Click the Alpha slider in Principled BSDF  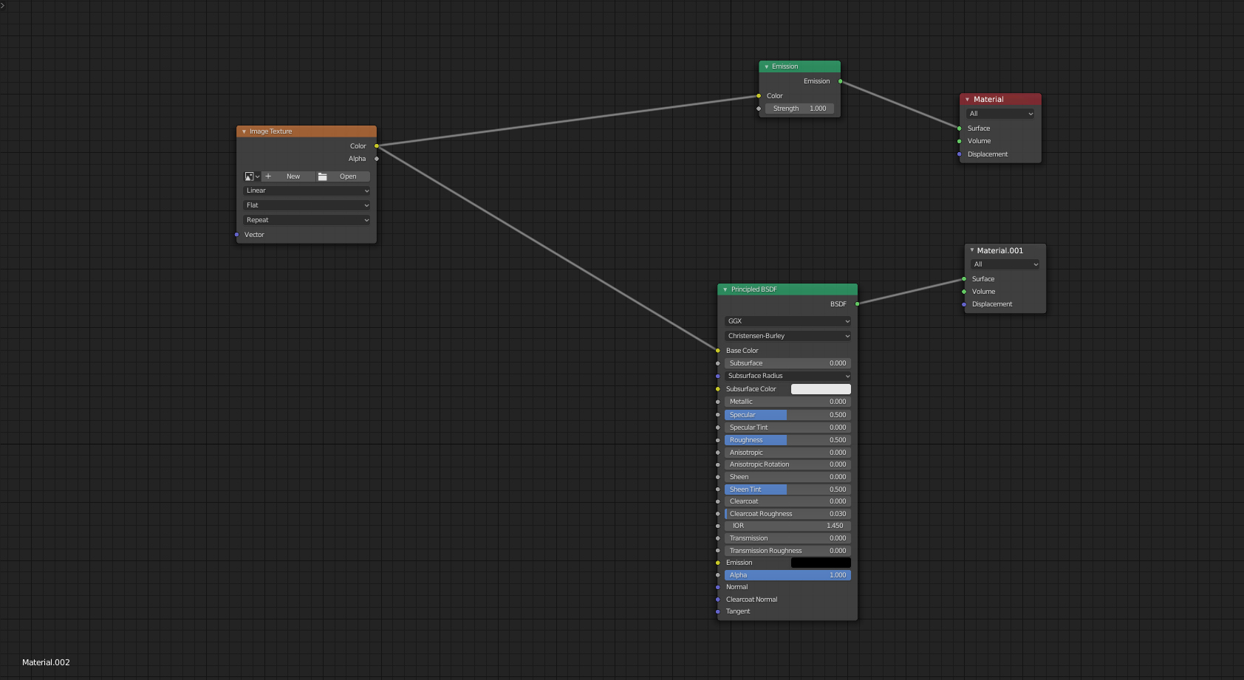pos(787,575)
